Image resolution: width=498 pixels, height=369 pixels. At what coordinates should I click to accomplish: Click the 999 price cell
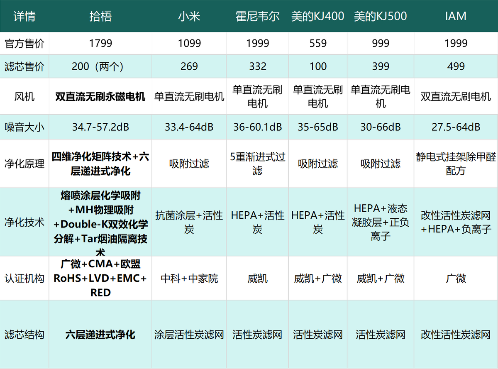click(x=381, y=43)
